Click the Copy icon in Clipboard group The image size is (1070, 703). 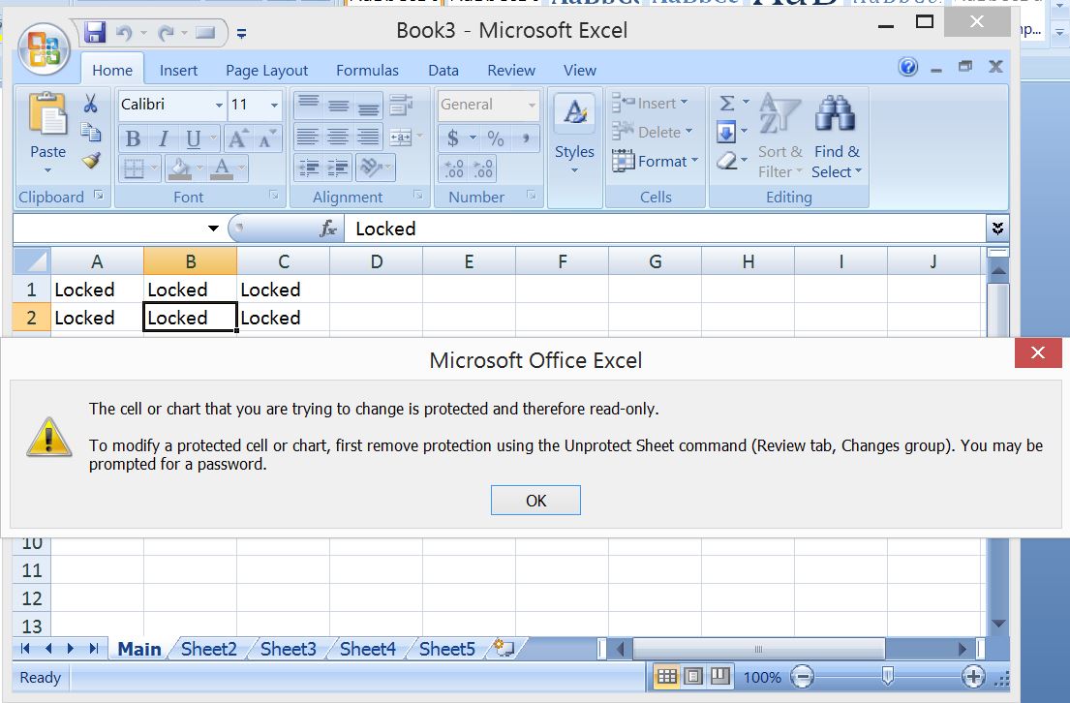pyautogui.click(x=91, y=132)
